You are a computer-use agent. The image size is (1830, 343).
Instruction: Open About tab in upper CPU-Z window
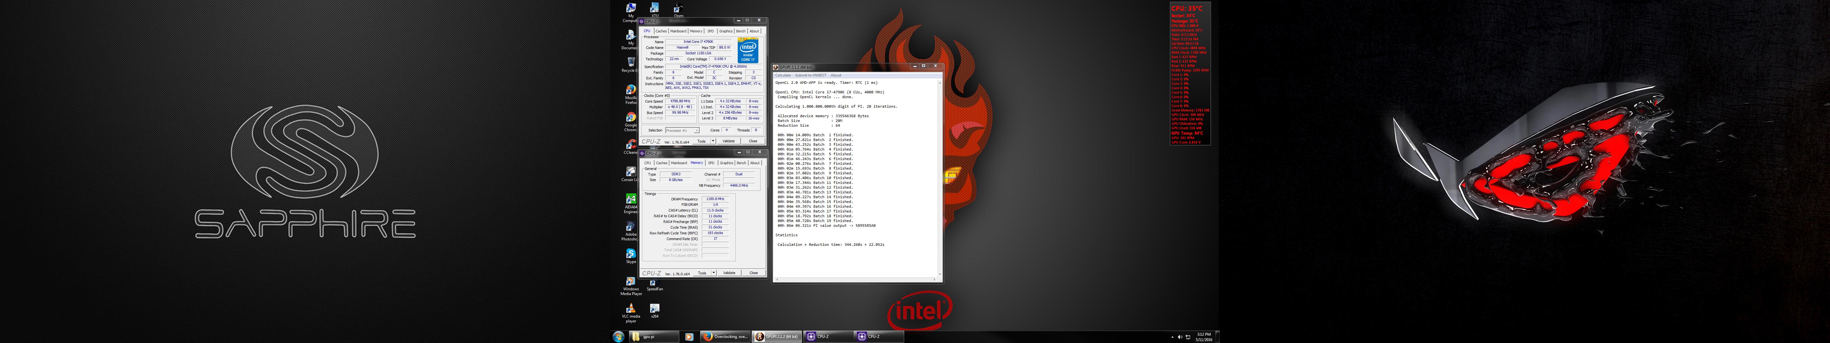tap(755, 31)
